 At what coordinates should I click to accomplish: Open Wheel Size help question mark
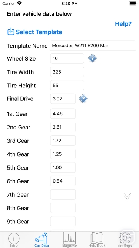pos(92,58)
